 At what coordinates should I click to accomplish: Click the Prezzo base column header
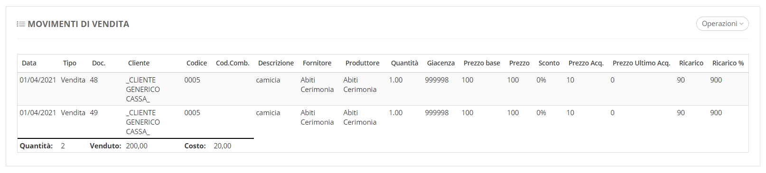pos(482,63)
